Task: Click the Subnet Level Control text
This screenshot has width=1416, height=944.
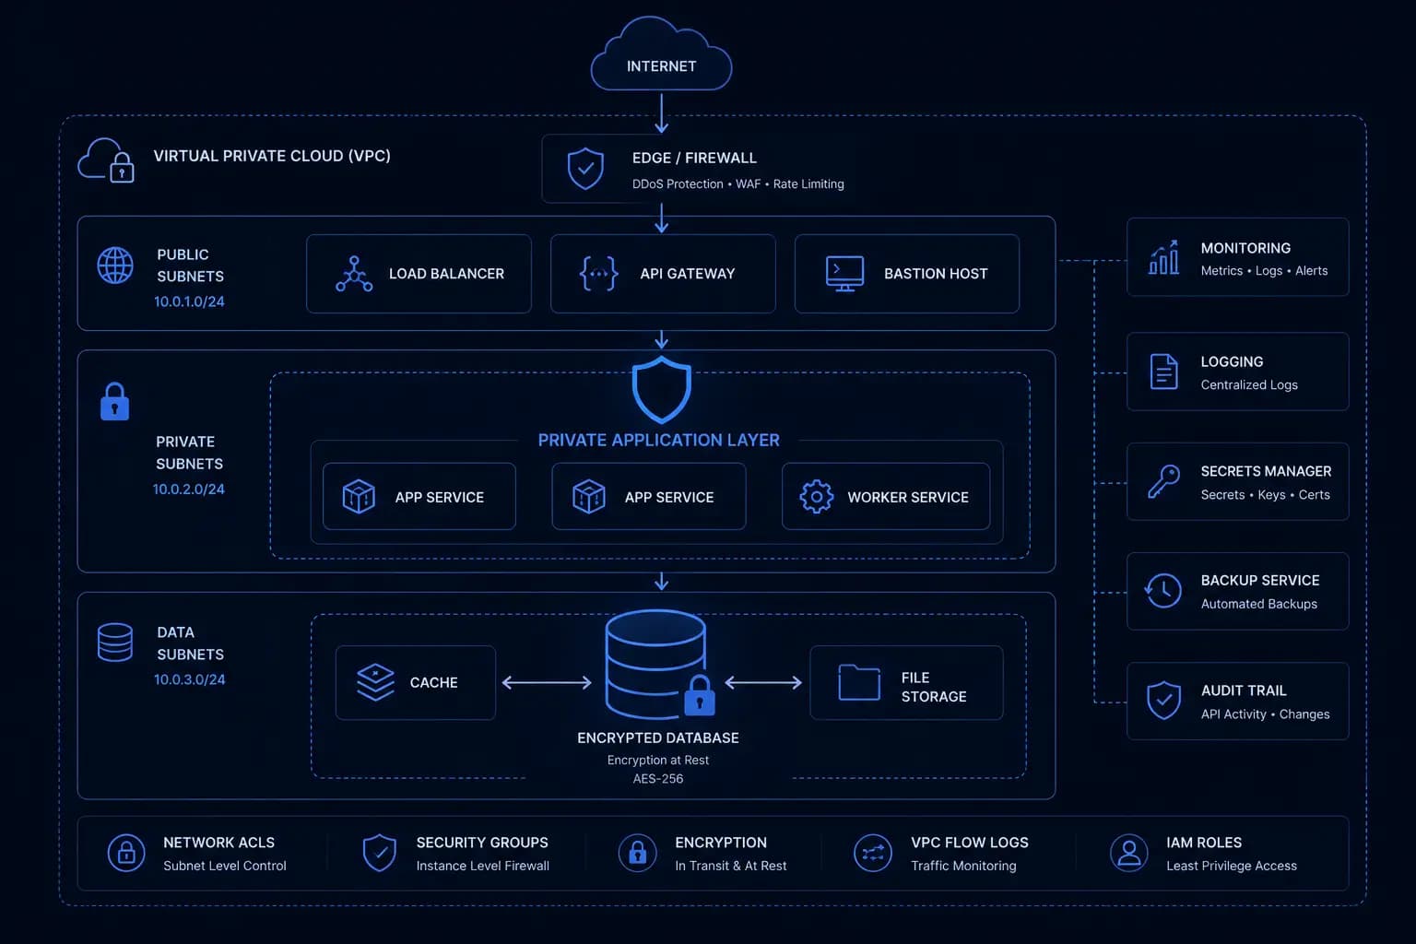Action: (225, 866)
